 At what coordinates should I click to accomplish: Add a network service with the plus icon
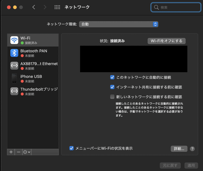[11, 152]
